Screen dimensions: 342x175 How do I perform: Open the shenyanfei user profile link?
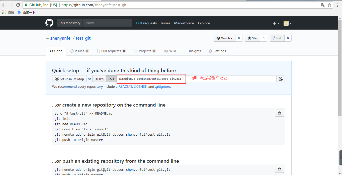click(x=61, y=38)
